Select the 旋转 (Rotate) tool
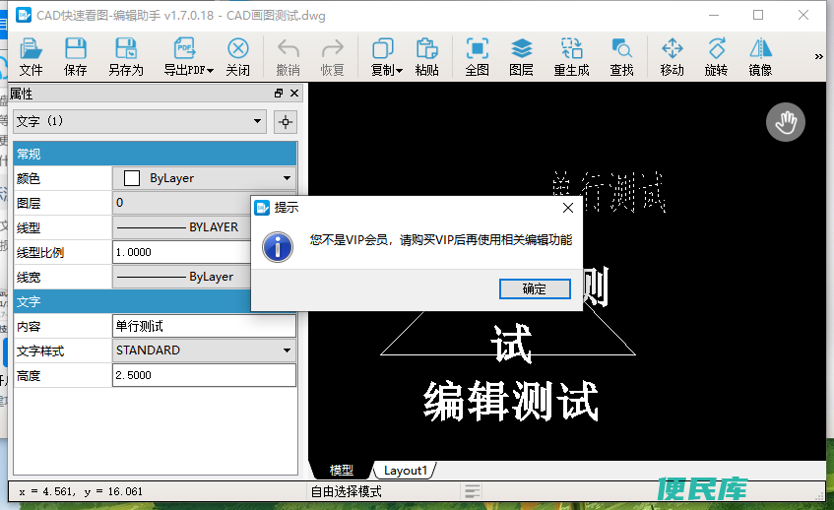 (716, 57)
